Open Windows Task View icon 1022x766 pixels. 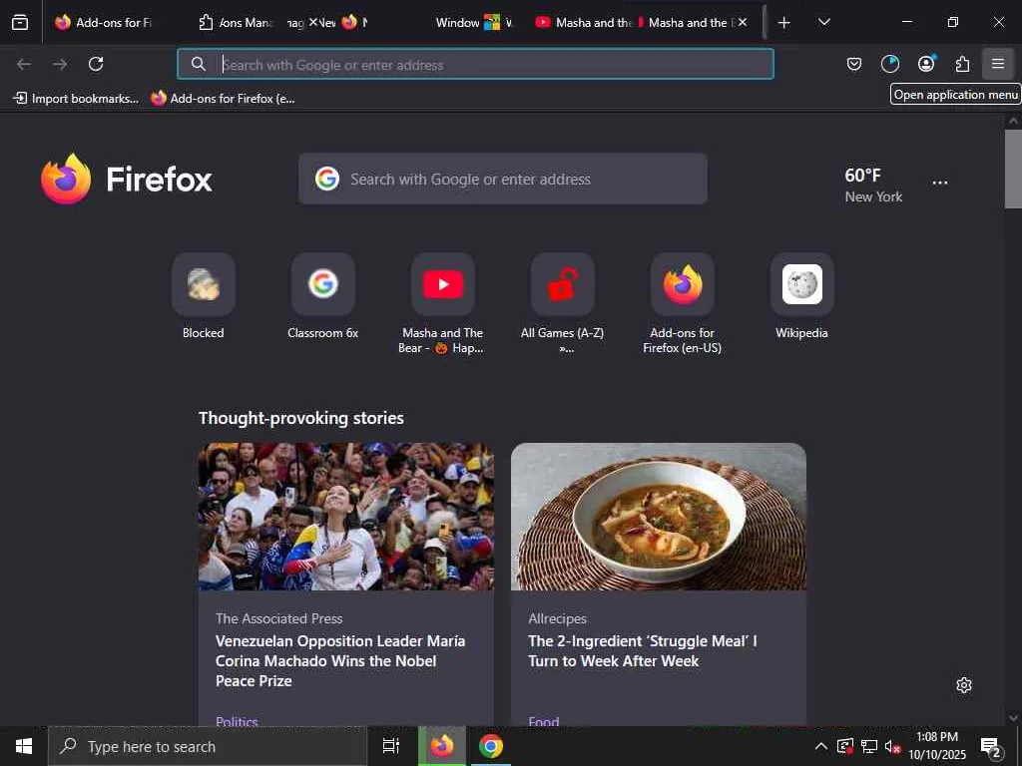(391, 746)
